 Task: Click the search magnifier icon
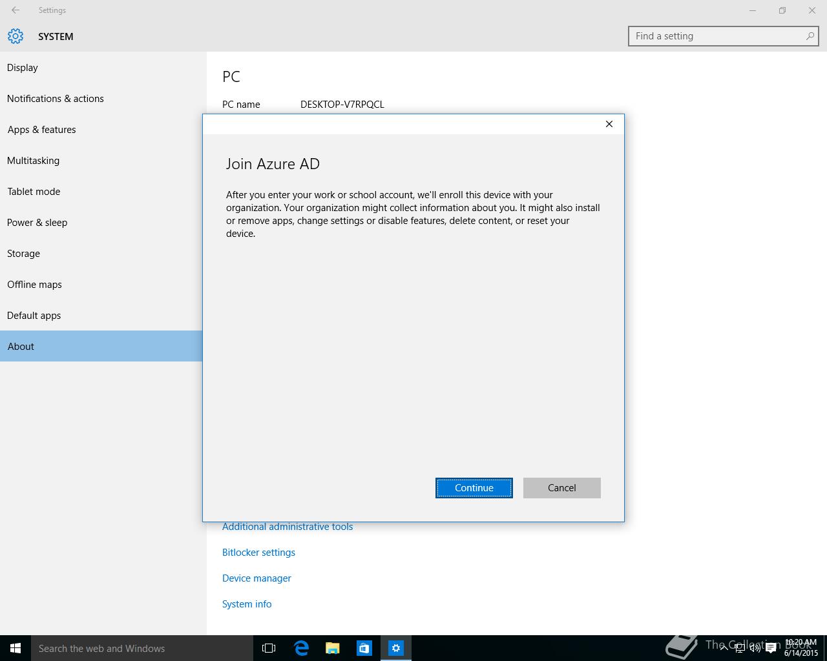pyautogui.click(x=810, y=36)
